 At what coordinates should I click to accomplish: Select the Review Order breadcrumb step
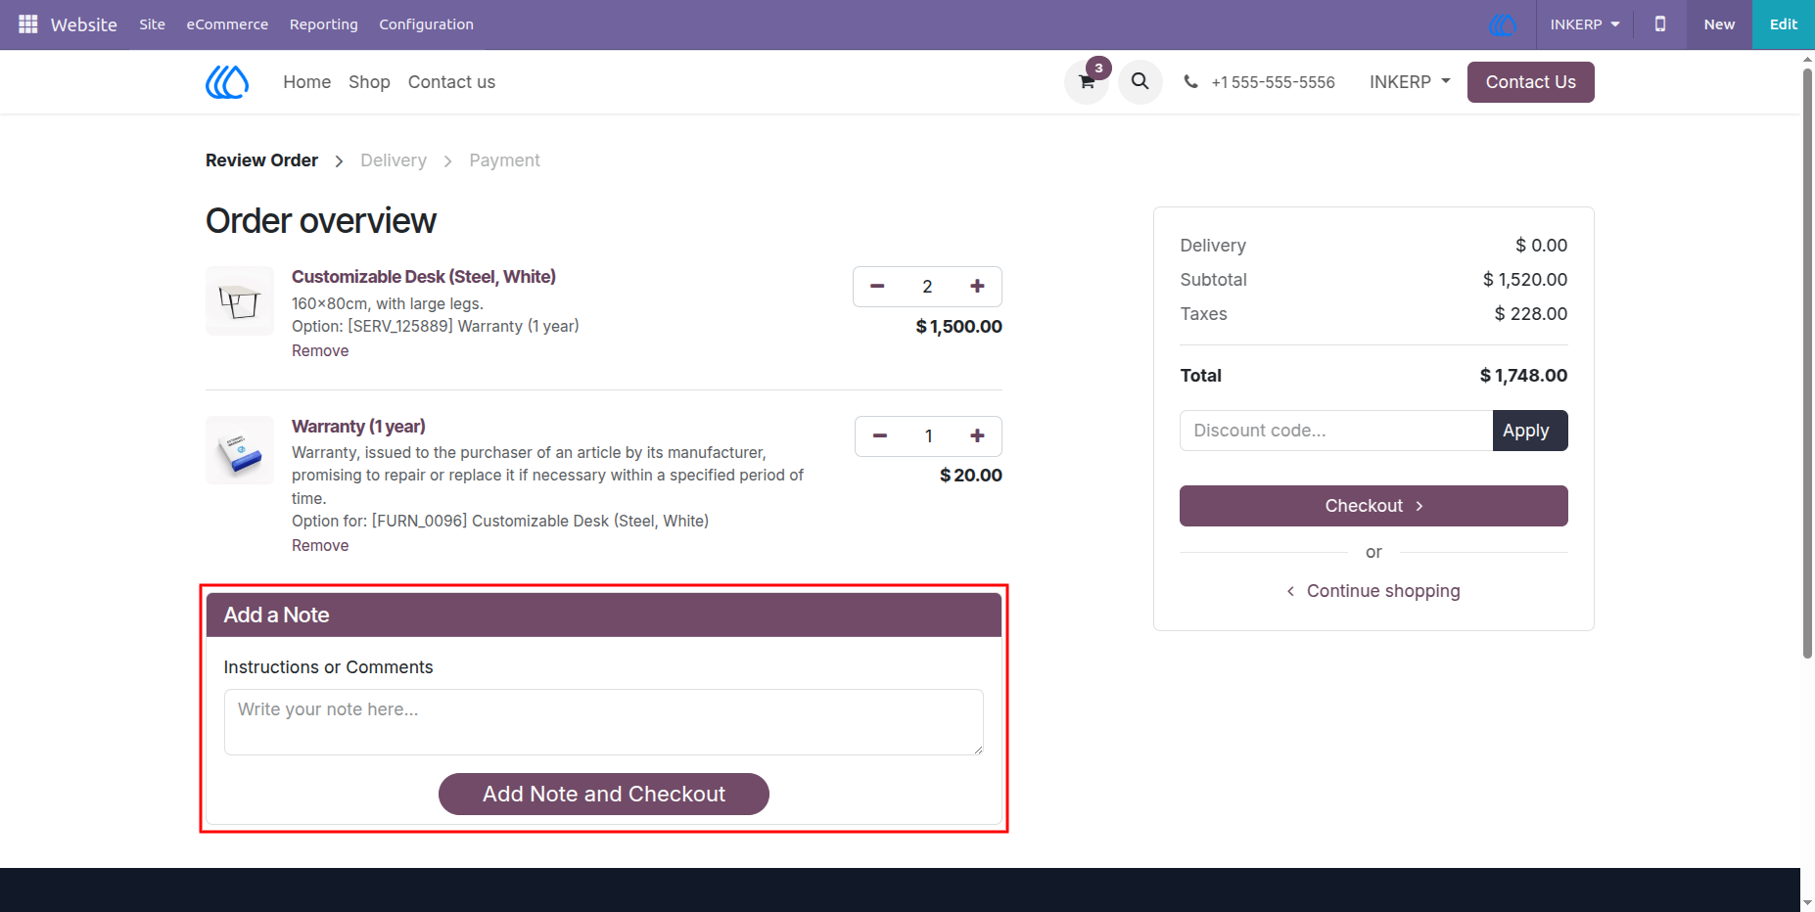[x=261, y=160]
